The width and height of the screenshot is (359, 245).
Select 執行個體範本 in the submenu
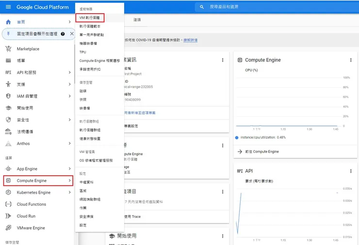[99, 26]
